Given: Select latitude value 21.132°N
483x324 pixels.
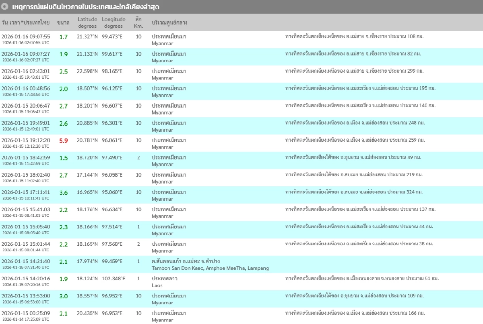Looking at the screenshot, I should [x=87, y=54].
